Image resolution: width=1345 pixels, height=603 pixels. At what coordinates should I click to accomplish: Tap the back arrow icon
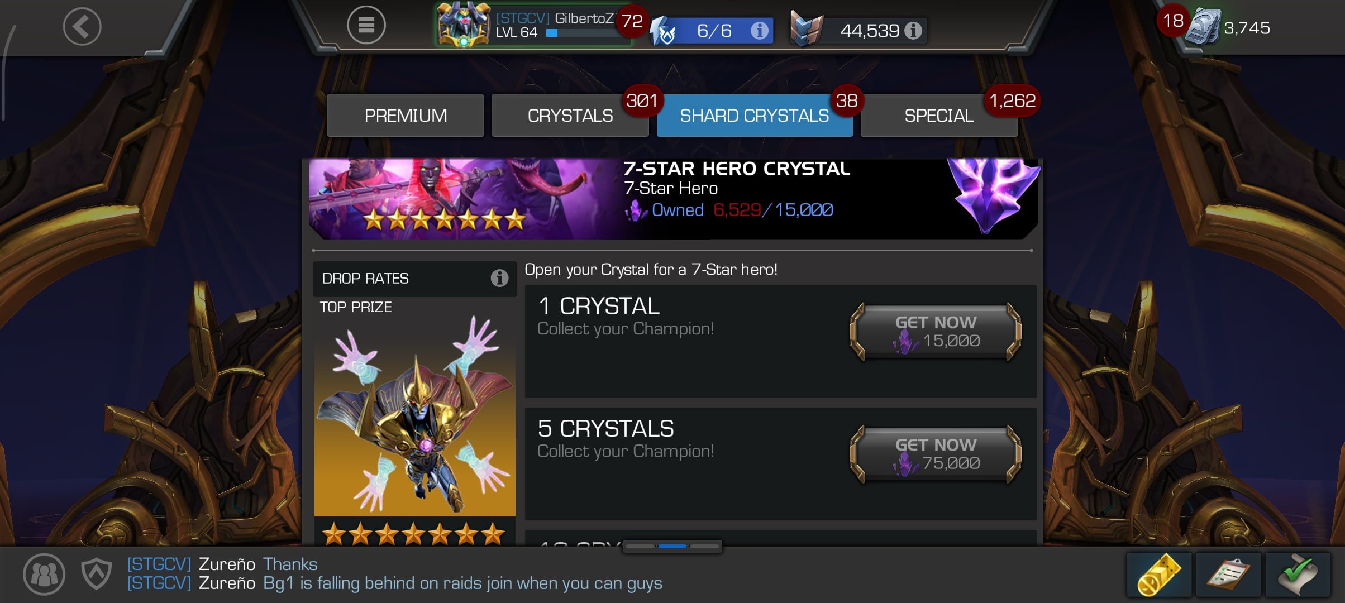pos(82,26)
